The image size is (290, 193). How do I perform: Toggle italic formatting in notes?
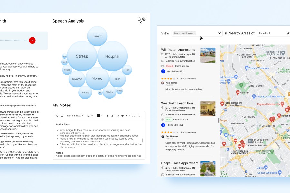pyautogui.click(x=112, y=116)
